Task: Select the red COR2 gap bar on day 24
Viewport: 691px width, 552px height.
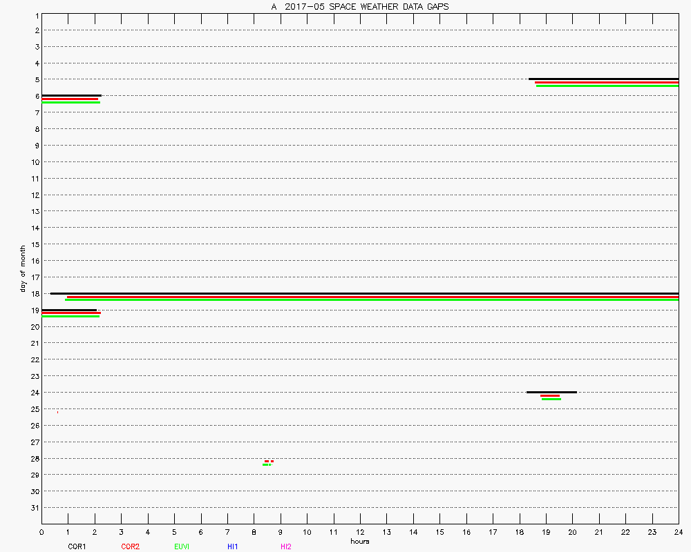Action: click(x=550, y=395)
